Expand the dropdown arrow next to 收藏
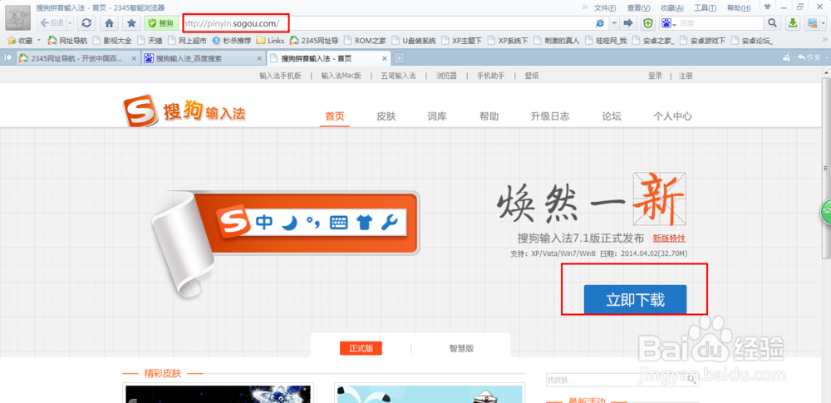Image resolution: width=831 pixels, height=403 pixels. 39,40
